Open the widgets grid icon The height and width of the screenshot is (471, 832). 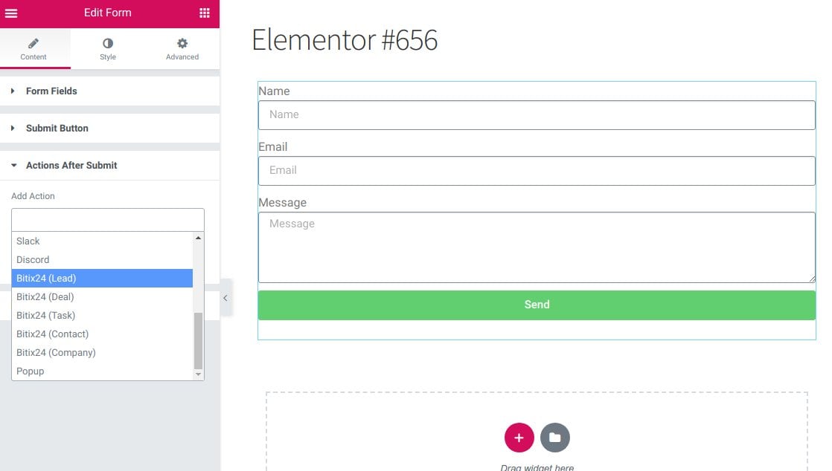[x=205, y=13]
